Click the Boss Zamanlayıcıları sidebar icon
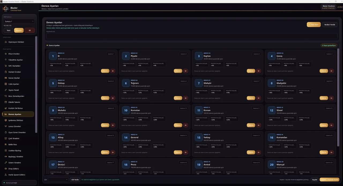 click(6, 96)
